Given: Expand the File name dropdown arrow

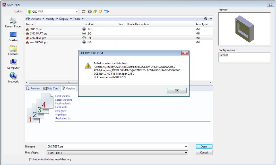Looking at the screenshot, I should click(x=186, y=147).
